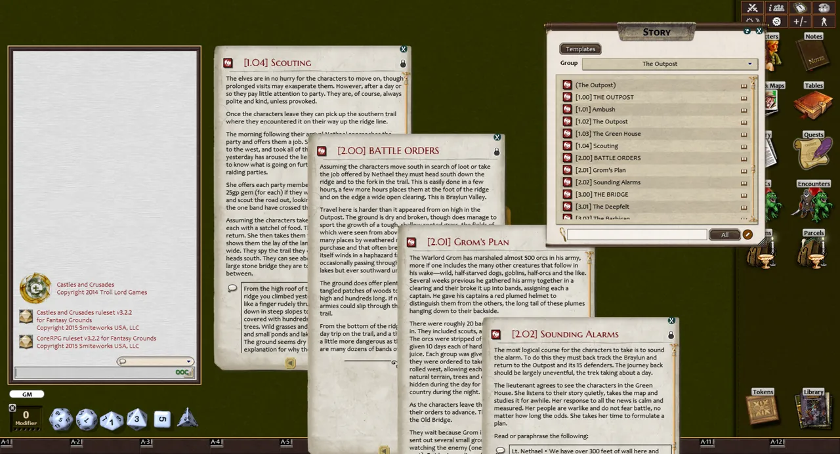Click the d12 die
This screenshot has height=454, width=840.
coord(87,419)
